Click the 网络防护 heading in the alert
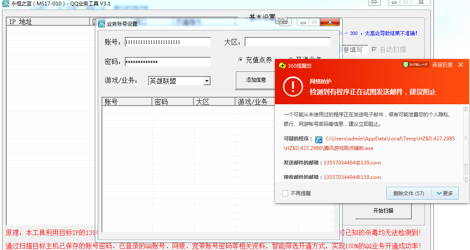Image resolution: width=470 pixels, height=250 pixels. click(x=320, y=81)
